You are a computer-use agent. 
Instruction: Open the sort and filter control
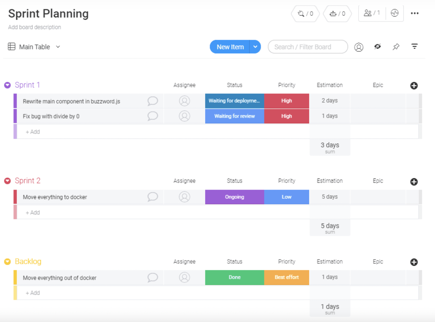coord(414,46)
